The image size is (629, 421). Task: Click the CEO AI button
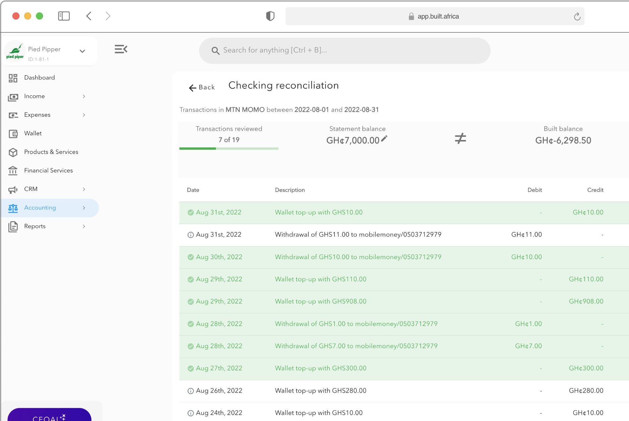click(x=49, y=415)
